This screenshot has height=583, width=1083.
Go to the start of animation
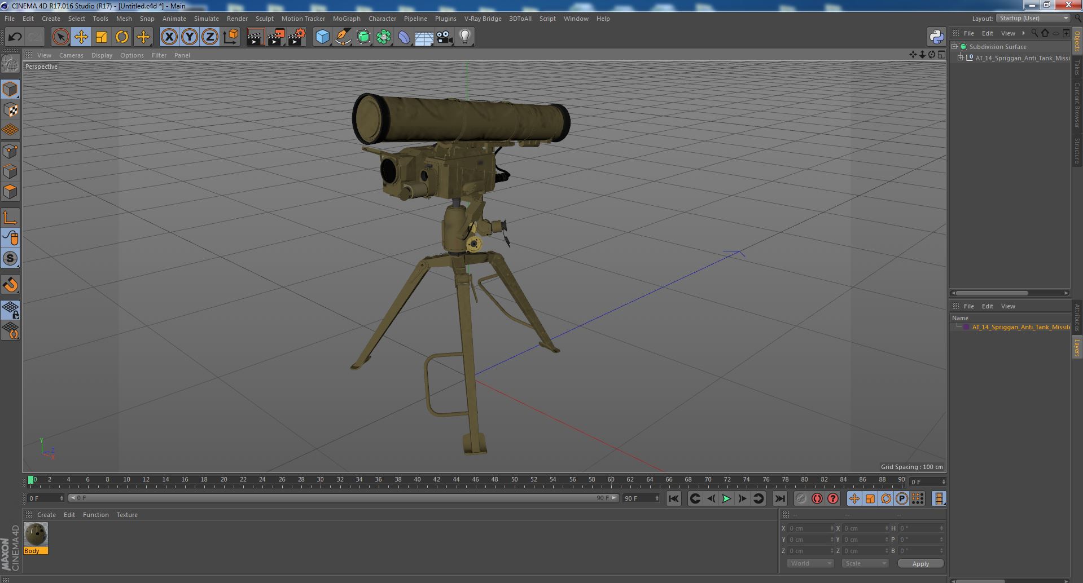point(673,498)
